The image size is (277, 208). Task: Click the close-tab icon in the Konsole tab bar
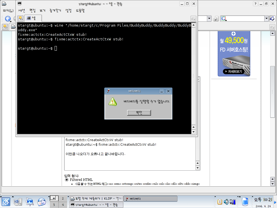[x=193, y=18]
